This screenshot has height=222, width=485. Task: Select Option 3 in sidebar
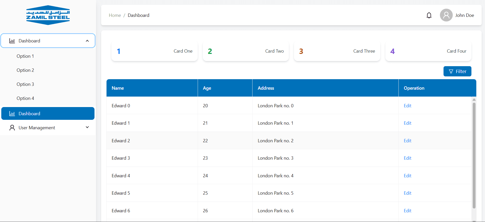(x=25, y=84)
